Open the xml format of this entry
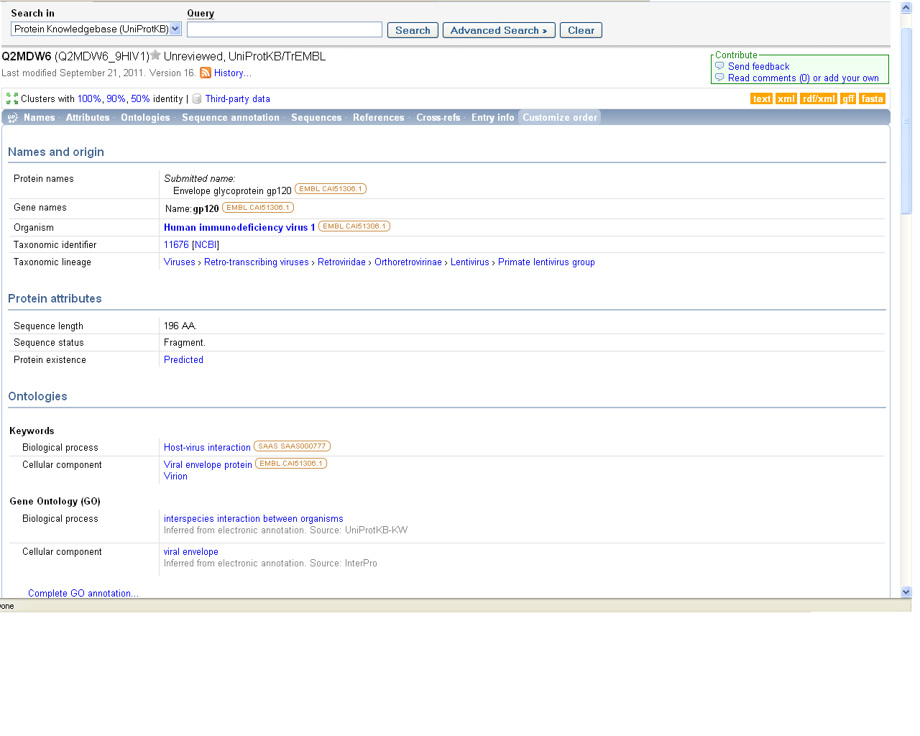 click(x=786, y=99)
